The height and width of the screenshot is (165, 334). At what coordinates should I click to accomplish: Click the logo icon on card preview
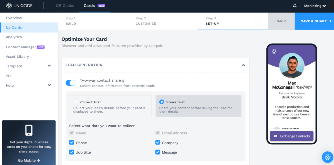tap(274, 51)
